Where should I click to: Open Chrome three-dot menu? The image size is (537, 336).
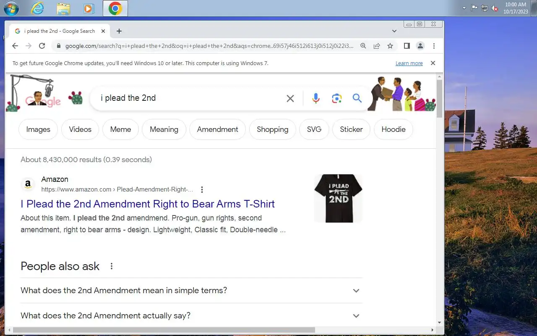[x=434, y=46]
